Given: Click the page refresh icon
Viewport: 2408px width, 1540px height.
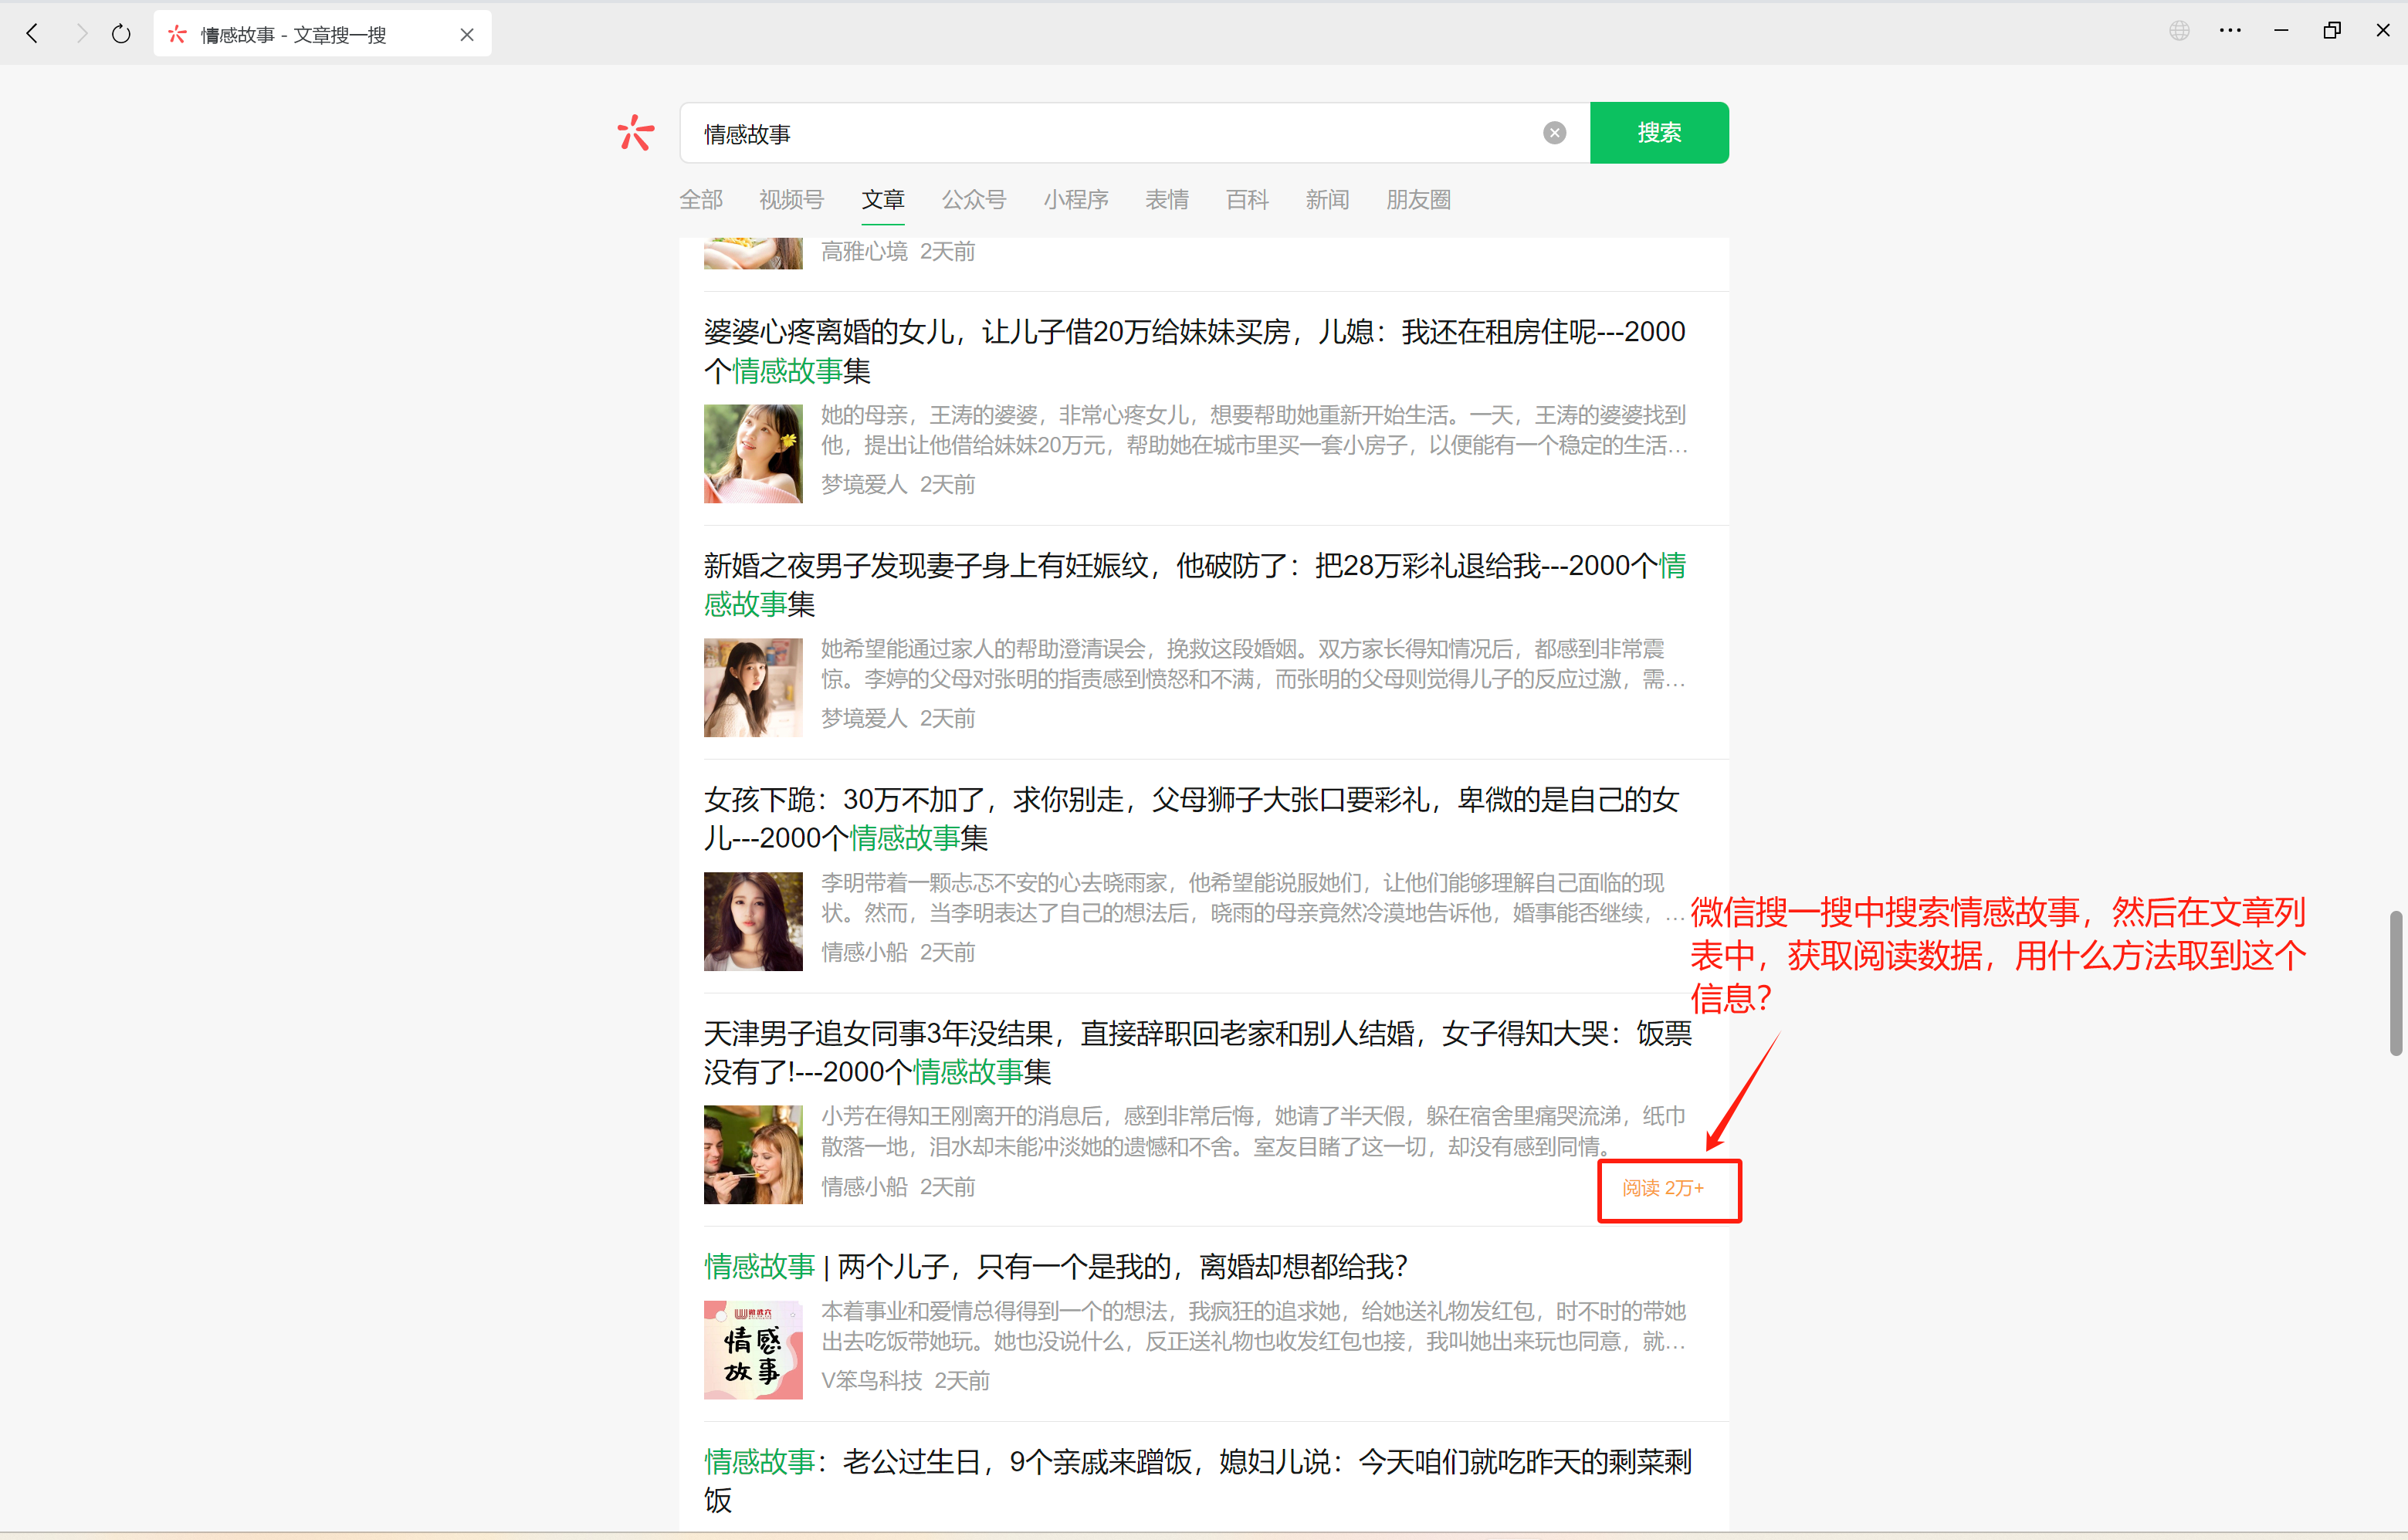Looking at the screenshot, I should 121,34.
